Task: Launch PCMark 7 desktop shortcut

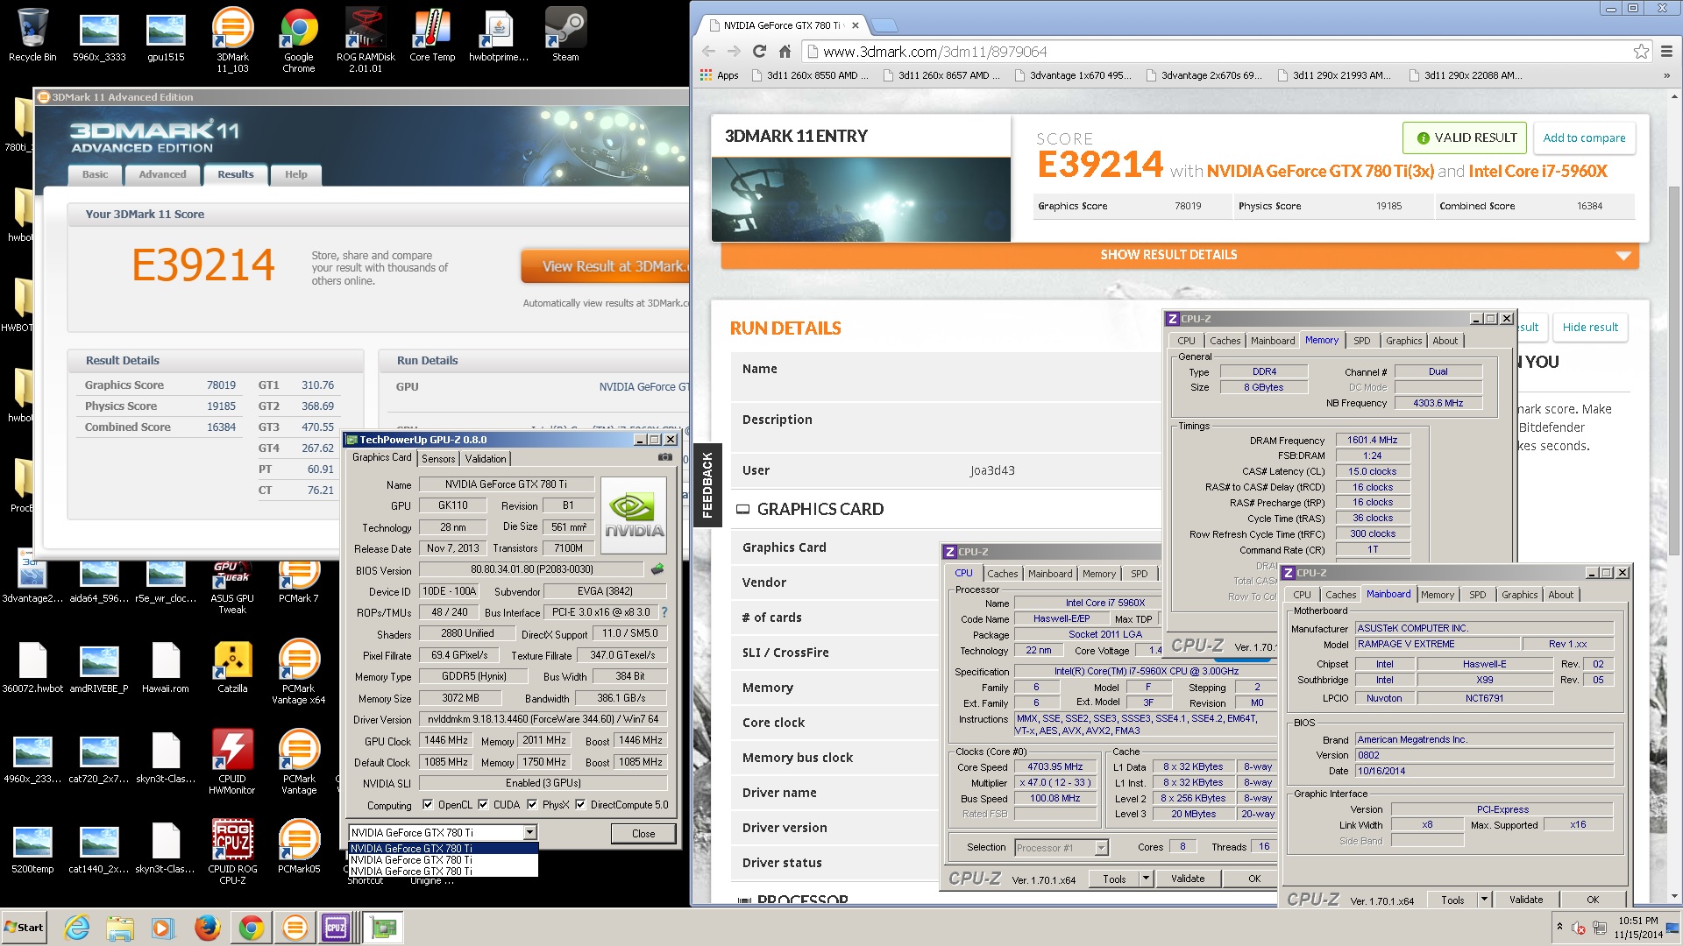Action: pos(299,582)
